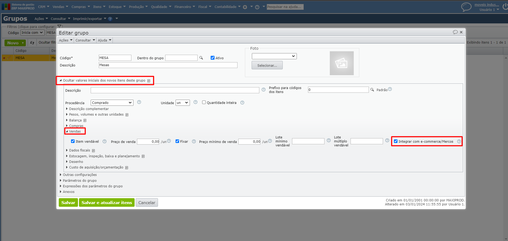This screenshot has height=241, width=508.
Task: Click the help icon next to Quantidade inteira
Action: (242, 103)
